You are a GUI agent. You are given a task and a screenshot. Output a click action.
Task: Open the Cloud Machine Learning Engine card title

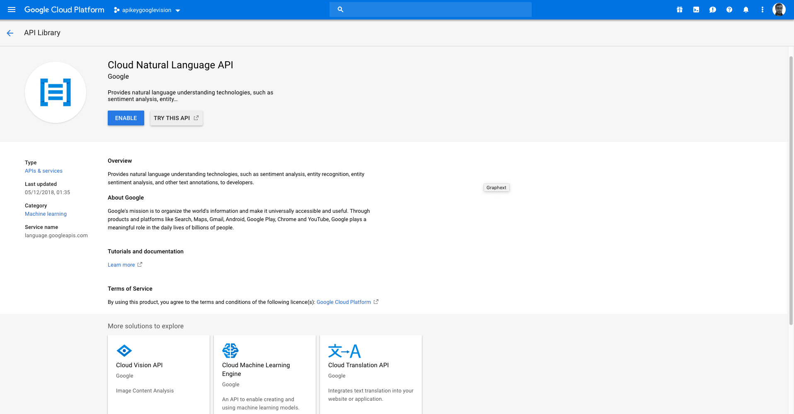(x=256, y=369)
